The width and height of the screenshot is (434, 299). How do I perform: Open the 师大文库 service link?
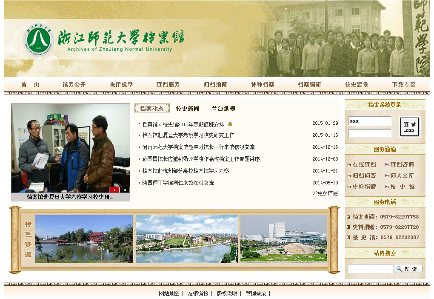(402, 175)
